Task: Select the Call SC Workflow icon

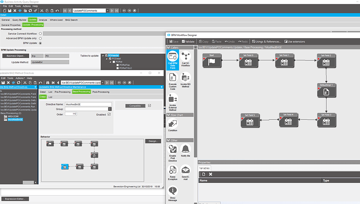Action: [x=186, y=56]
